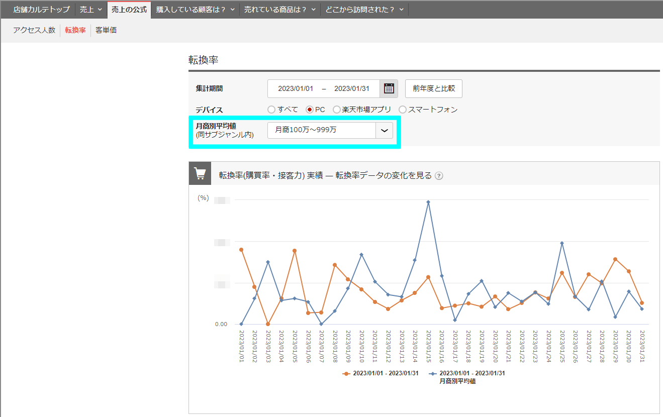
Task: Click end date field 2023/01/31
Action: [x=352, y=88]
